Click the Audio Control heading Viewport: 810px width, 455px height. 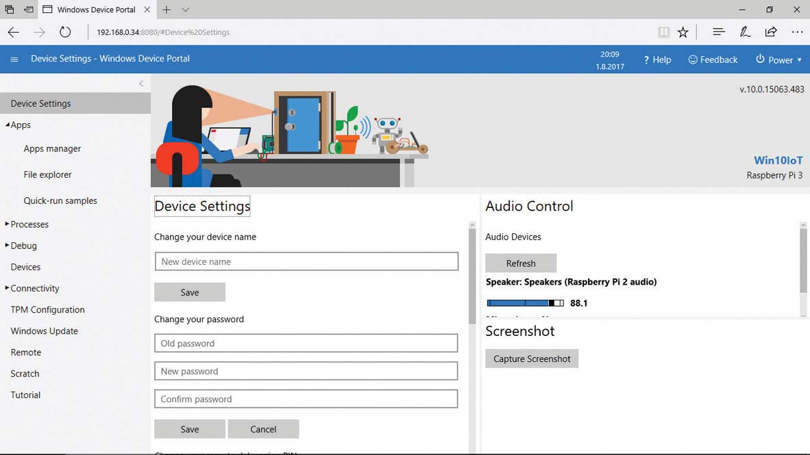[x=529, y=206]
